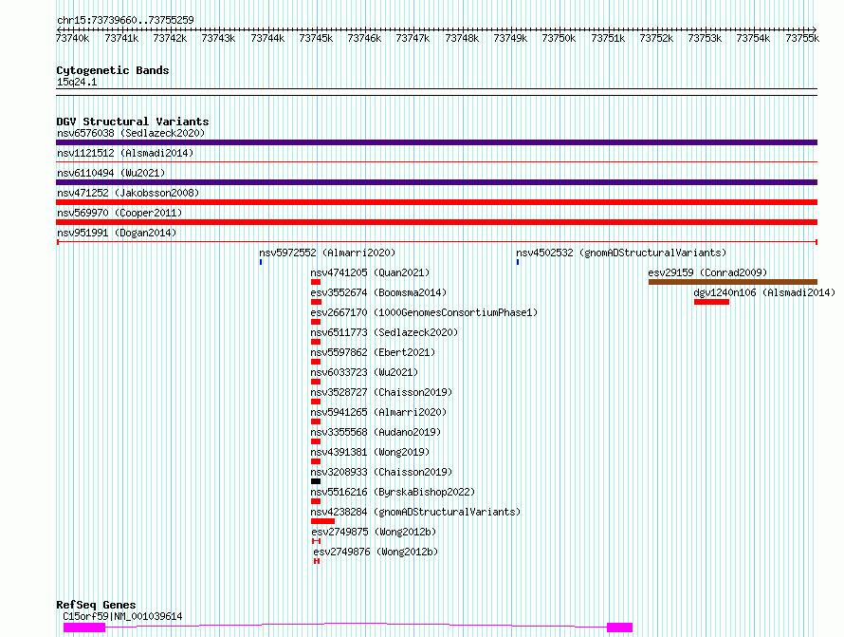Click the red bracket glyph under esv2749876
The height and width of the screenshot is (637, 844).
point(317,561)
